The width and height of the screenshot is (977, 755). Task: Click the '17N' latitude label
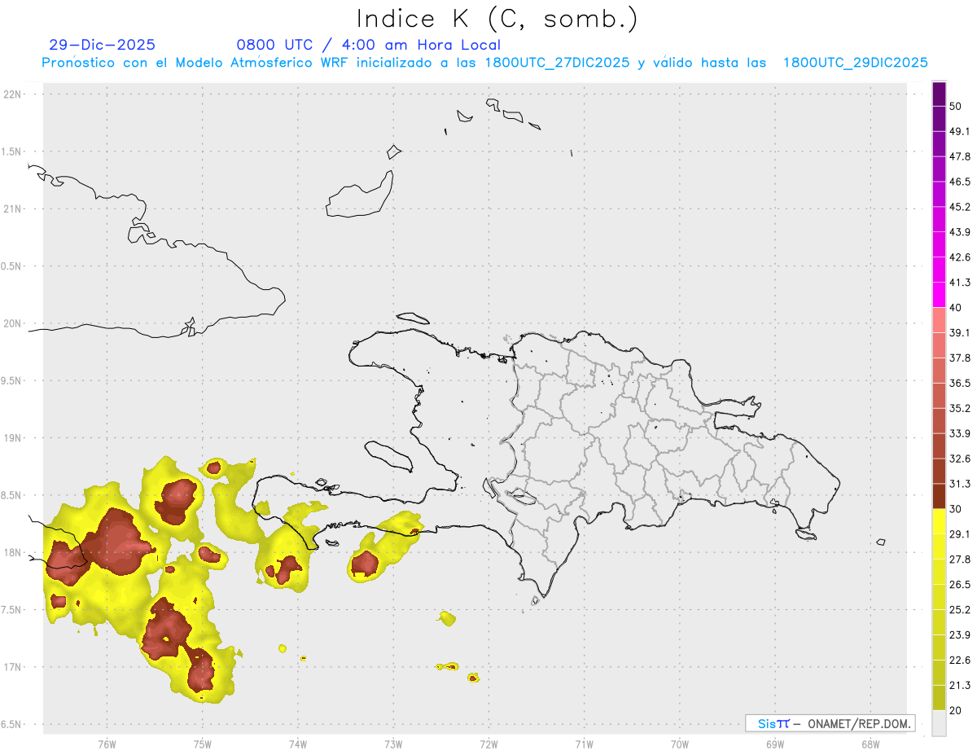coord(12,667)
